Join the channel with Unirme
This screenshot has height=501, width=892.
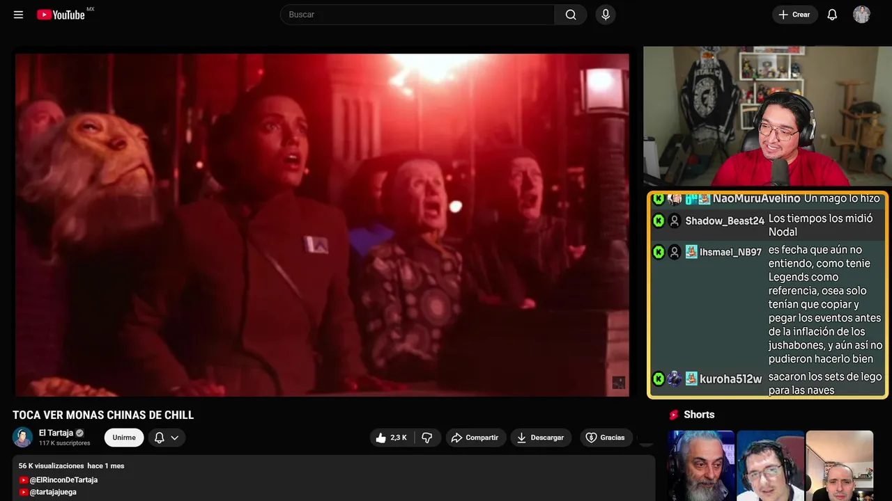coord(124,438)
